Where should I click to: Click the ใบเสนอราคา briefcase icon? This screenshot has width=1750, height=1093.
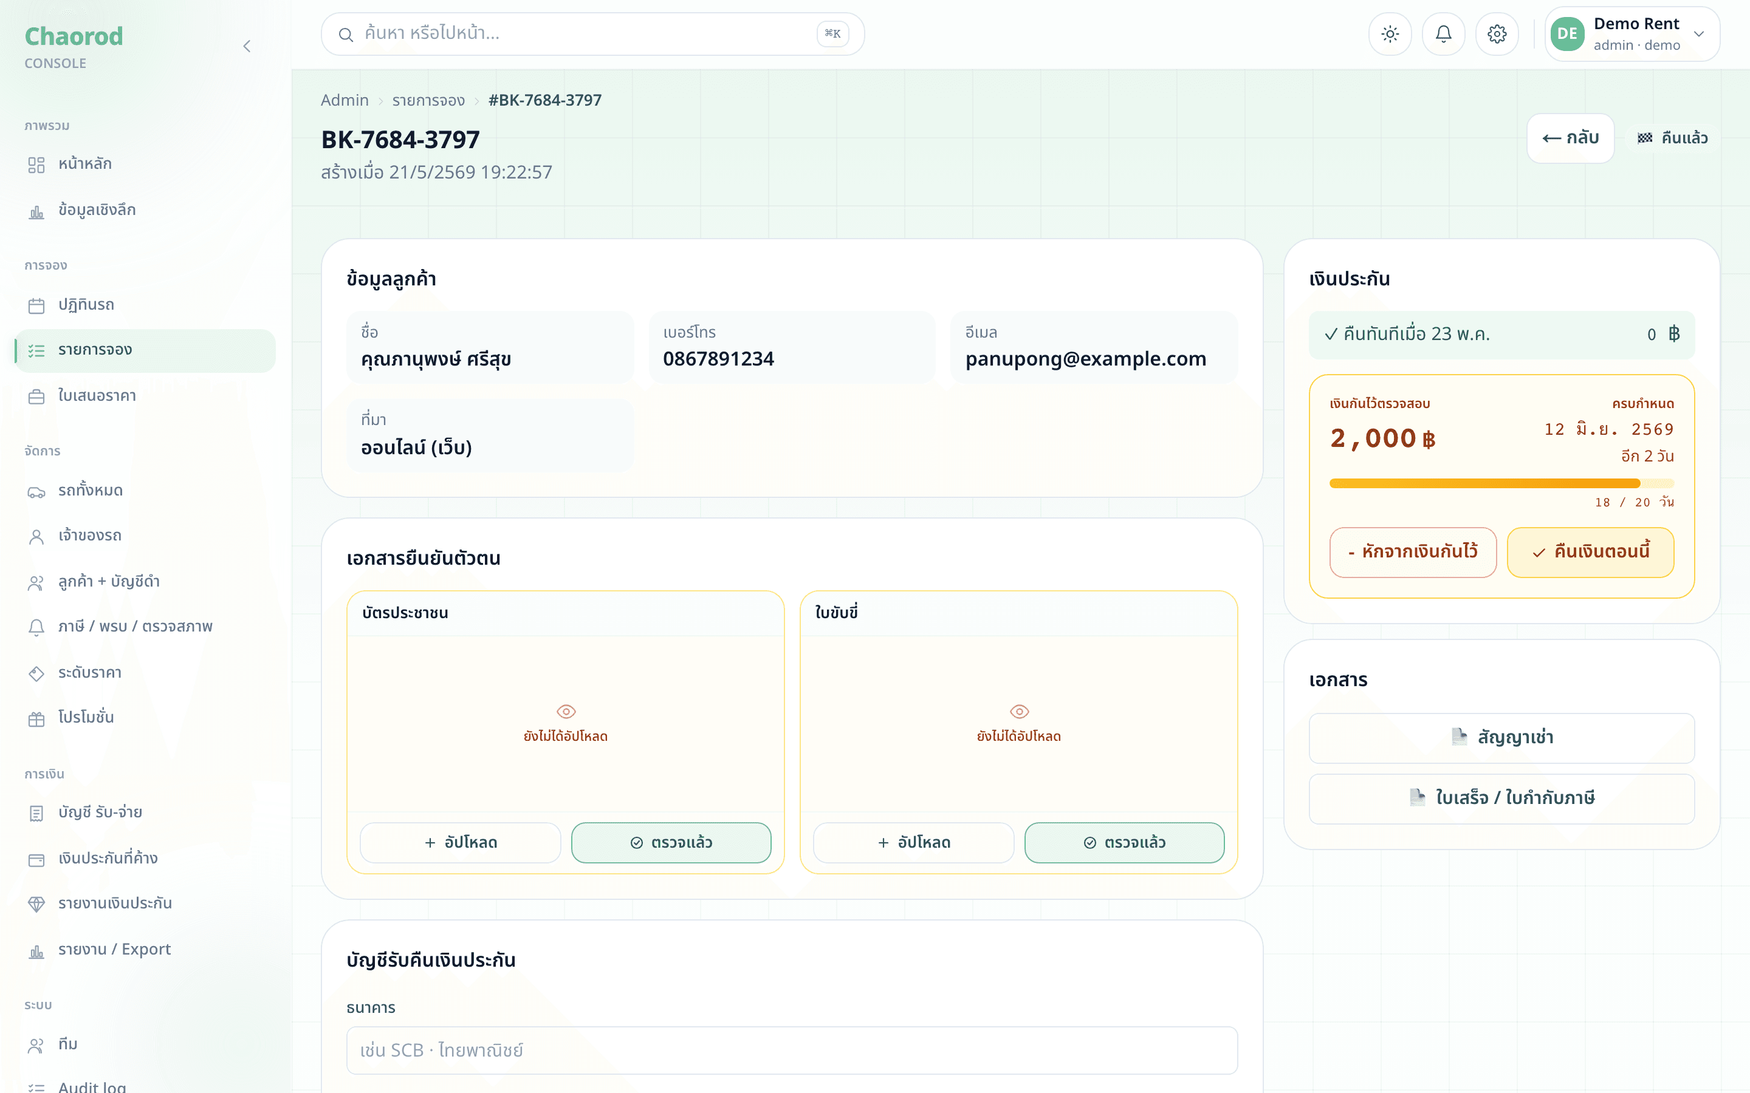coord(36,398)
